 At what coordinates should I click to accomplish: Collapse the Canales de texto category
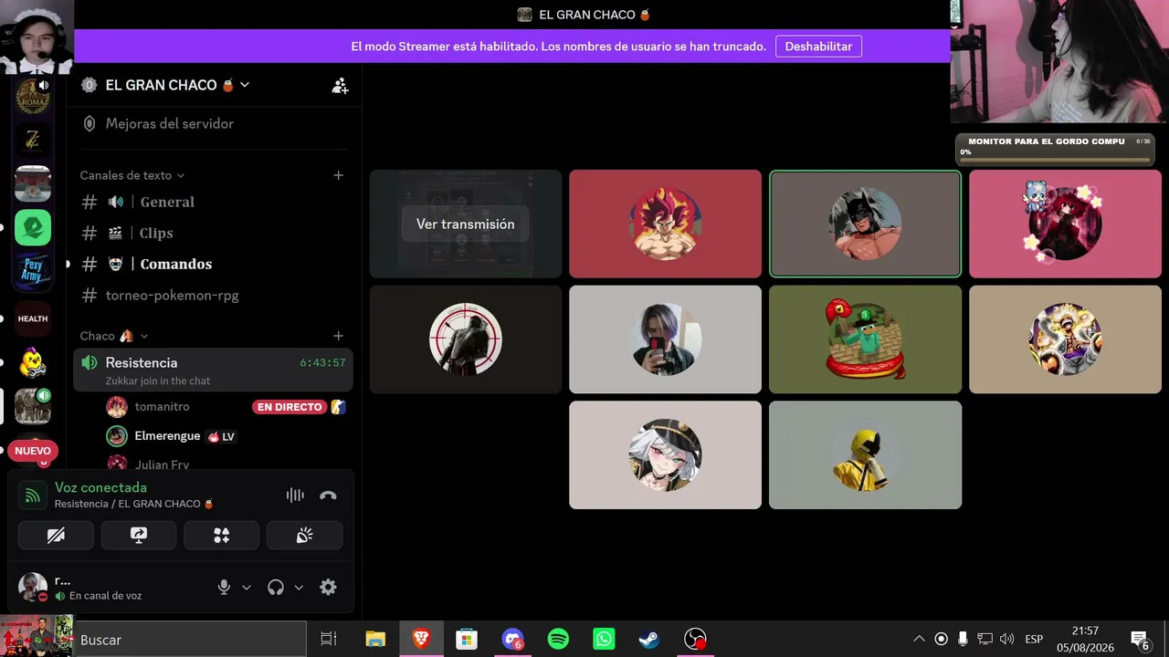(x=132, y=175)
